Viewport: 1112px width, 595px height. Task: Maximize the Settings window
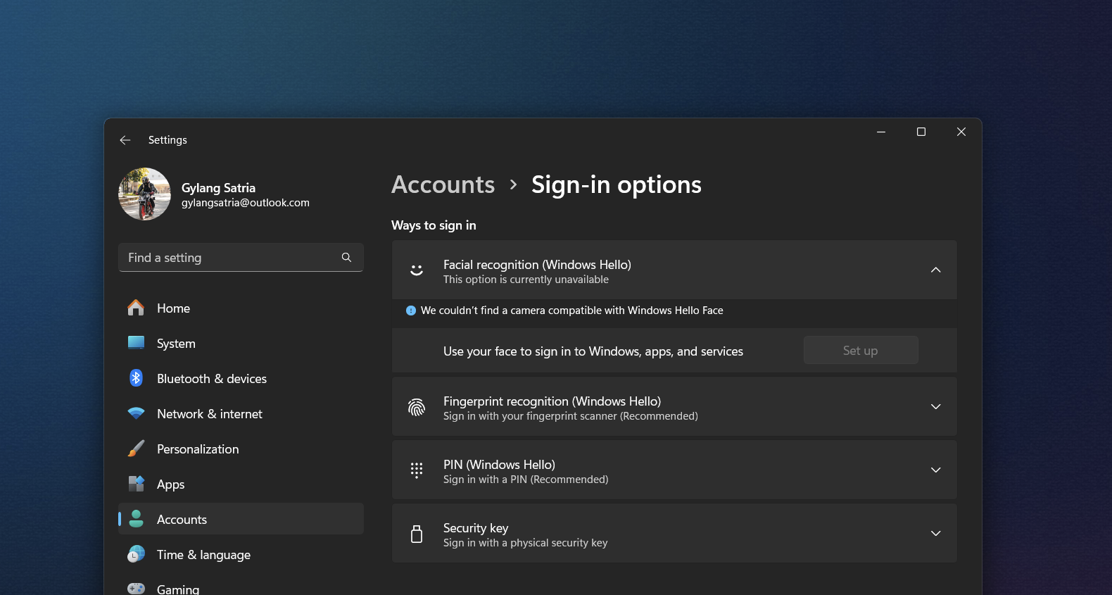pos(921,132)
